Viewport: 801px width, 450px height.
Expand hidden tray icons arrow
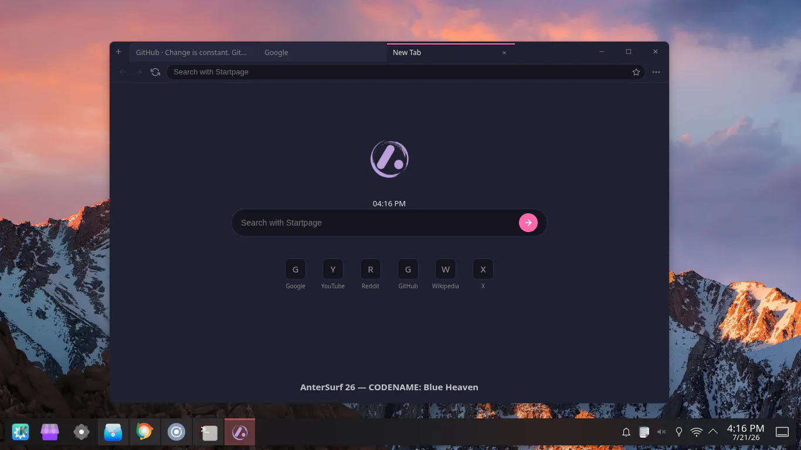coord(713,432)
